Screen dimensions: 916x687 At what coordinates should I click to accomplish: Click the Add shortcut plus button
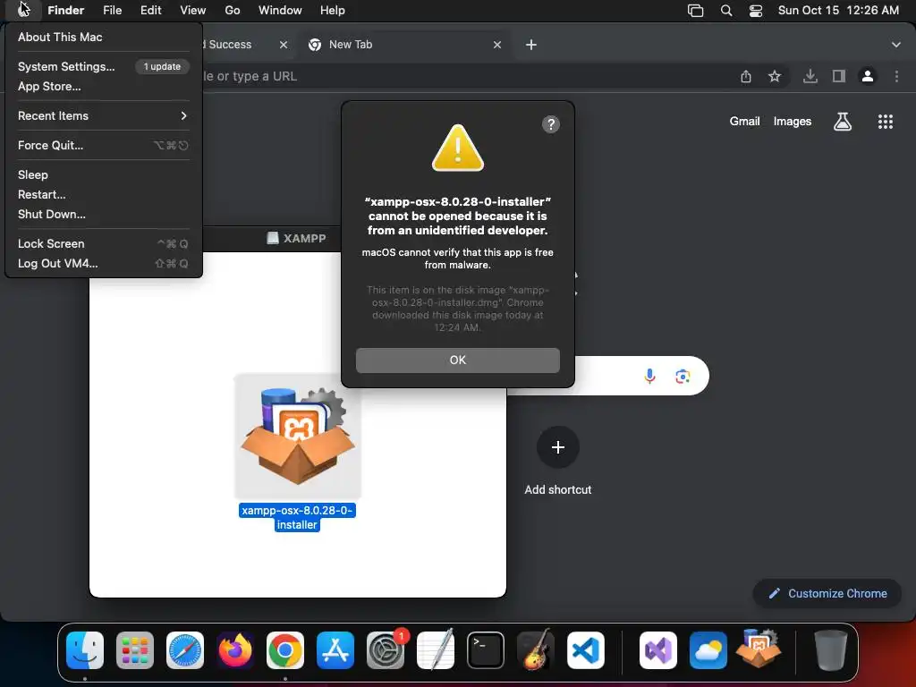coord(558,447)
